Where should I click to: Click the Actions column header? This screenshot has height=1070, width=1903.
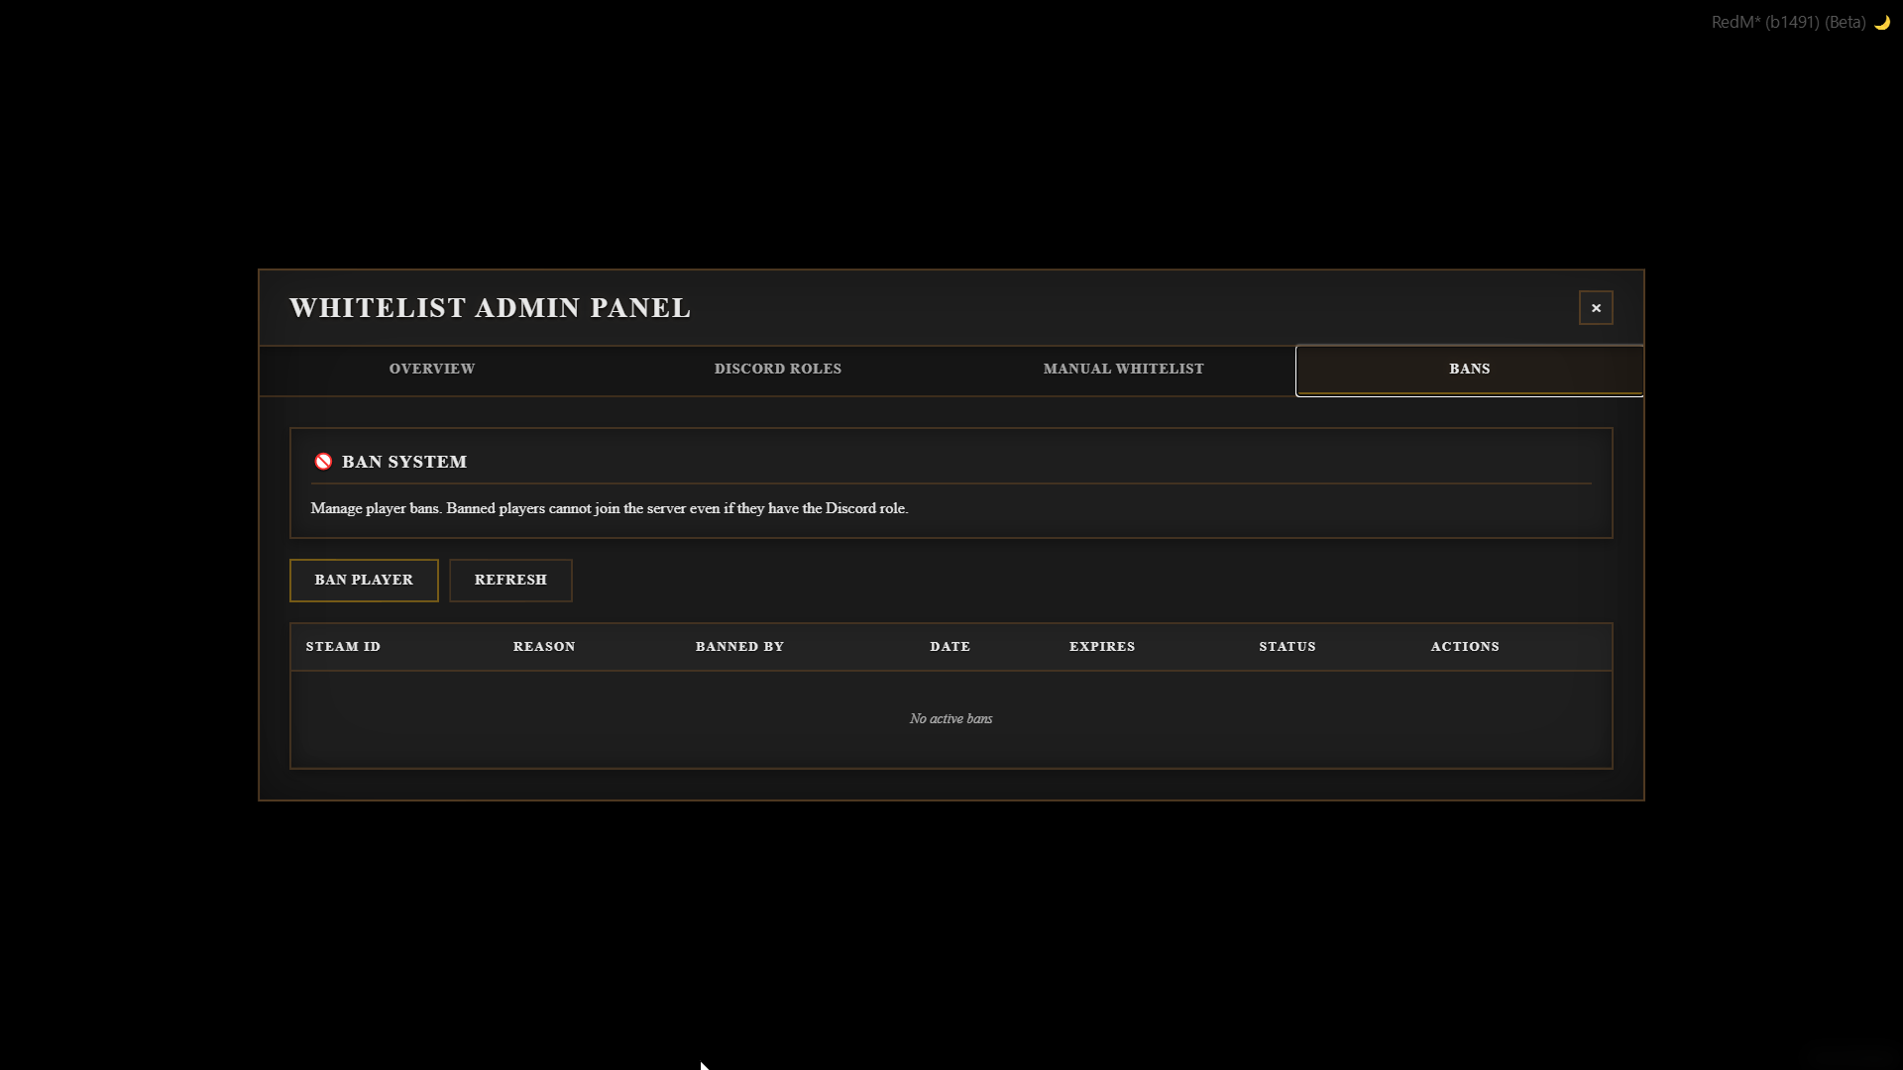(1465, 647)
